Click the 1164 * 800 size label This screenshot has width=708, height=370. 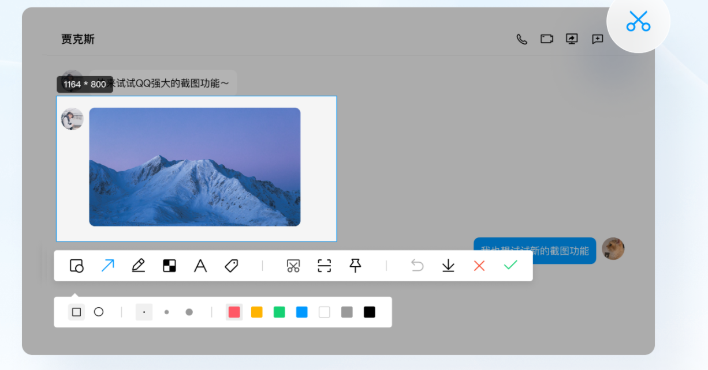[85, 84]
